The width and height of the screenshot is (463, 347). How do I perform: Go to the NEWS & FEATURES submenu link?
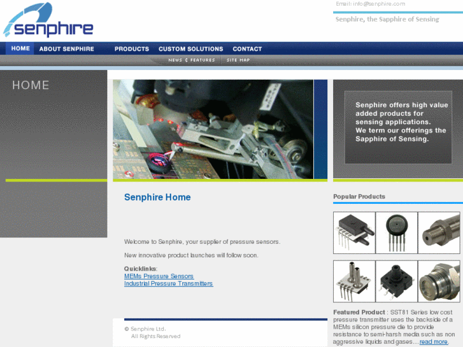click(192, 60)
